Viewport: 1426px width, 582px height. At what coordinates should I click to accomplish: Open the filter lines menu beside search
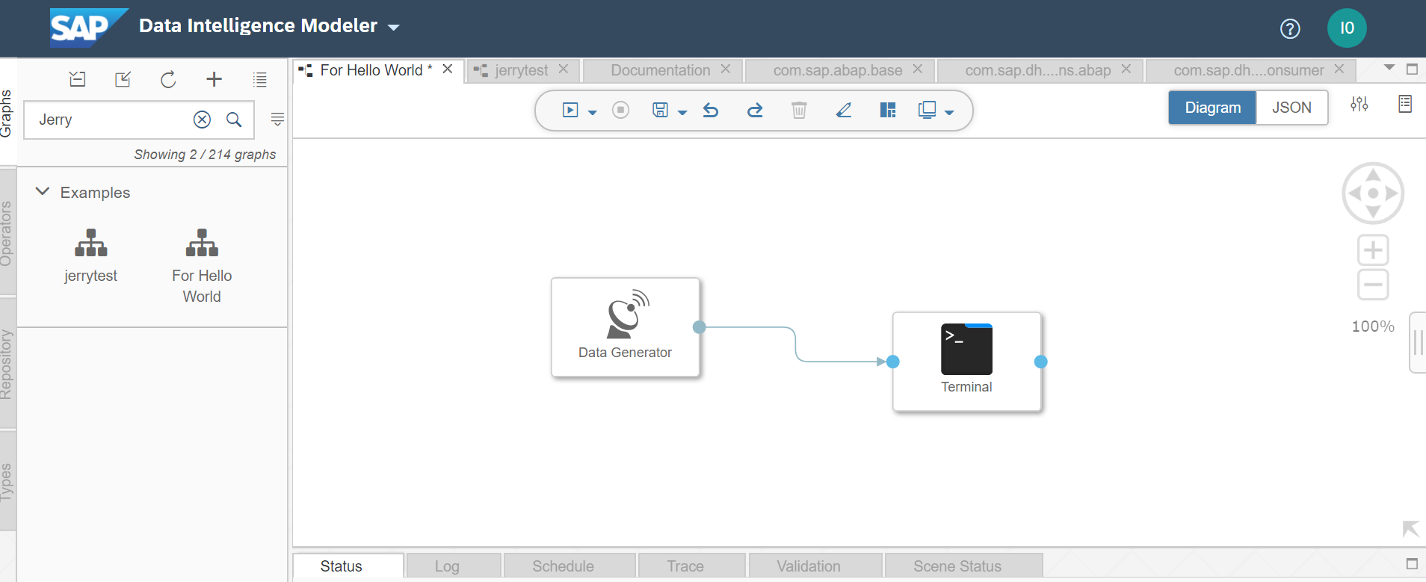[277, 119]
